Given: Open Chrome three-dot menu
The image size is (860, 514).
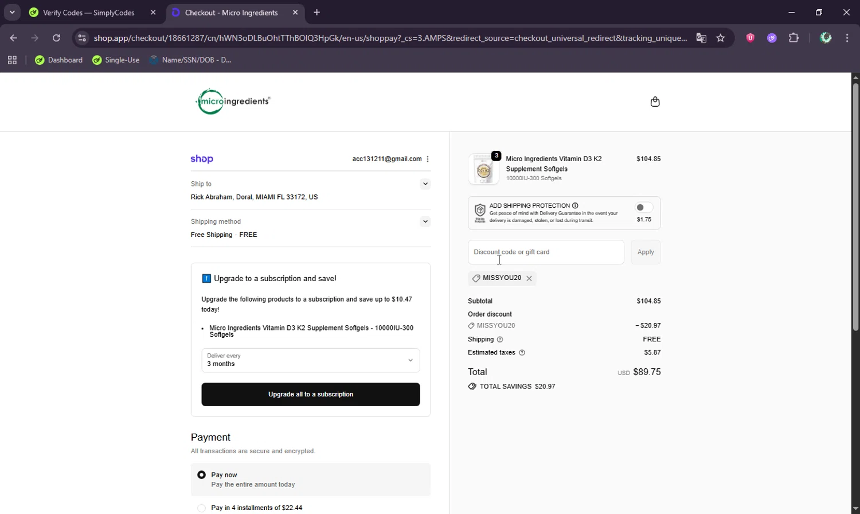Looking at the screenshot, I should (x=847, y=38).
